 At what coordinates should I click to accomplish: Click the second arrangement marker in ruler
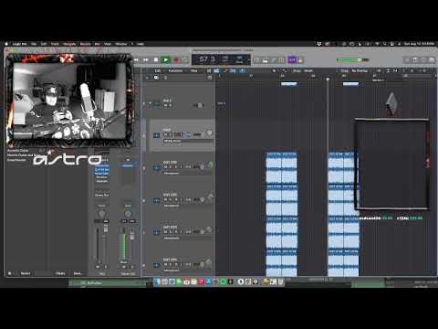pyautogui.click(x=351, y=83)
